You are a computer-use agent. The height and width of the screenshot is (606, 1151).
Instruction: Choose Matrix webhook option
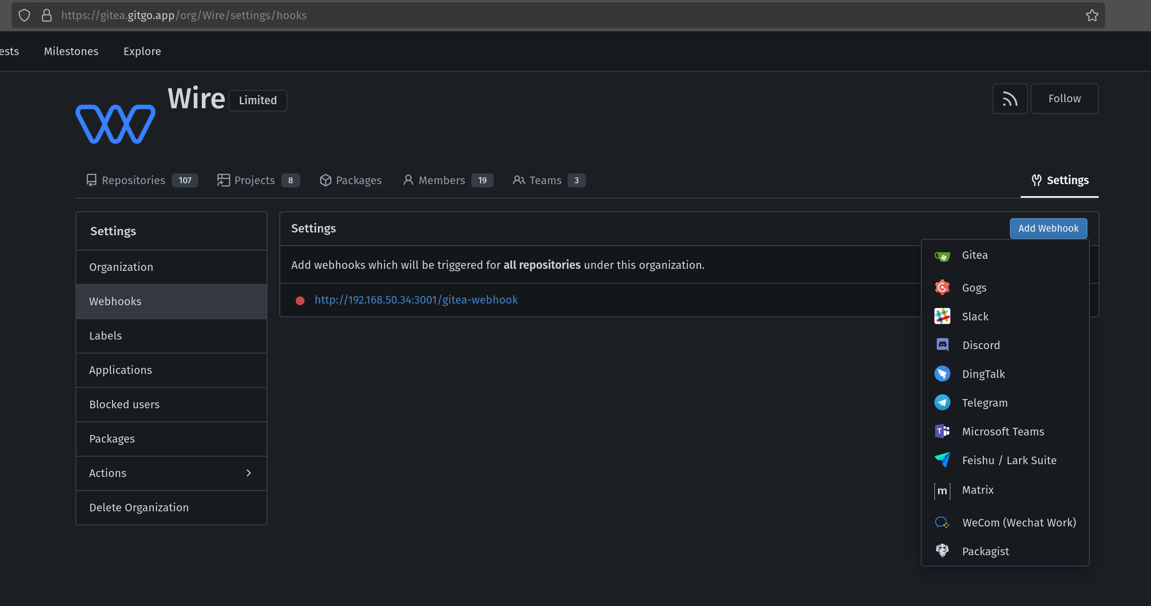point(977,490)
